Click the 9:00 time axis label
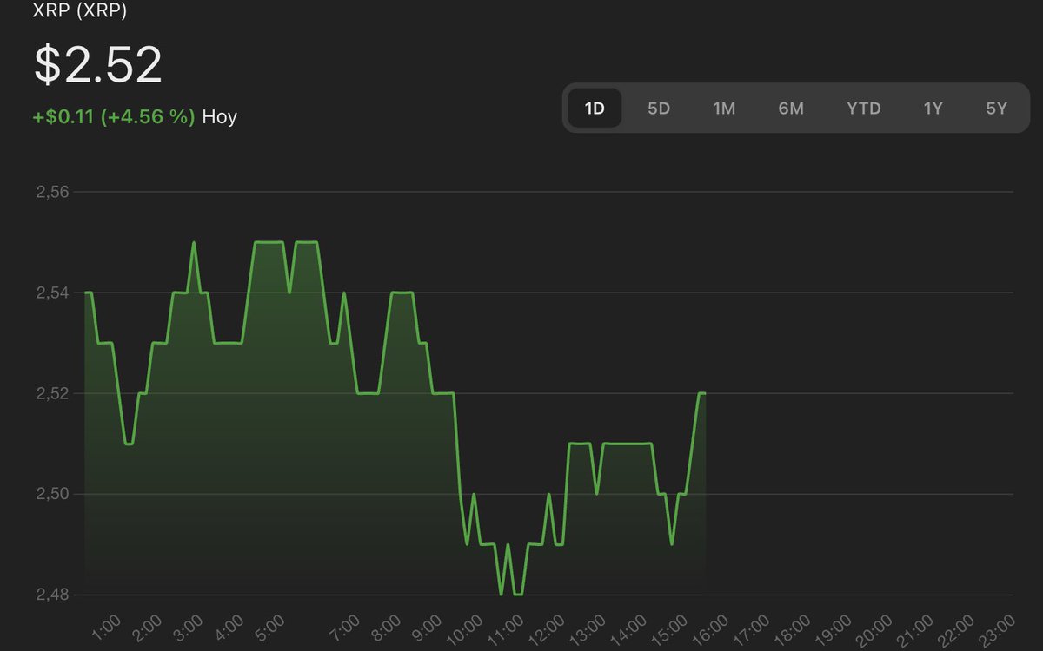 (x=428, y=627)
